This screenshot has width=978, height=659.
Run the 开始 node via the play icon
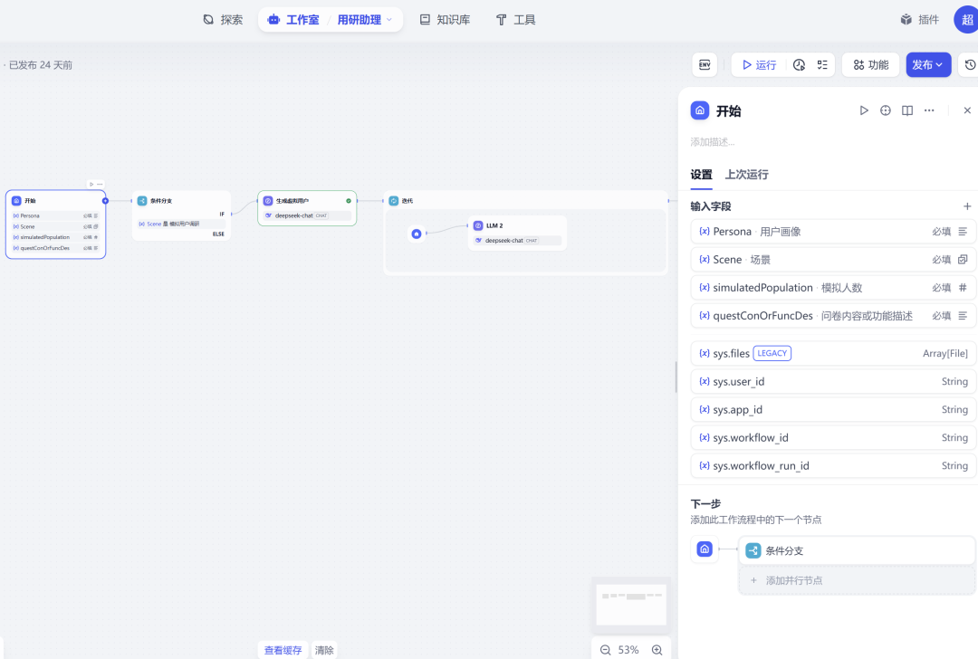pyautogui.click(x=864, y=110)
